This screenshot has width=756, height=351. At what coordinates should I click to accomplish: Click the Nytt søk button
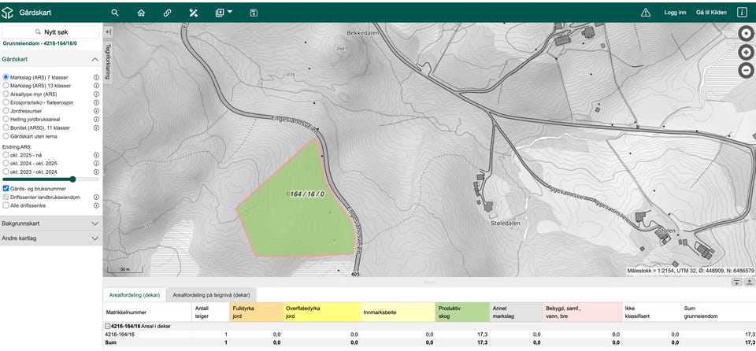click(50, 31)
